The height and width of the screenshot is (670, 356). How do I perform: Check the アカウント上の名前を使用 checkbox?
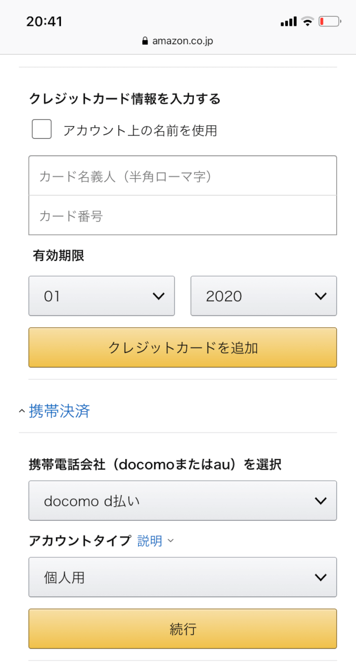[x=42, y=129]
